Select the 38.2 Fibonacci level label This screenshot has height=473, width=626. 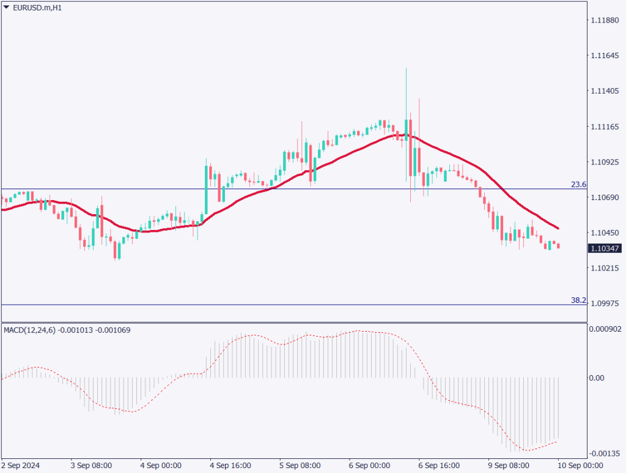pyautogui.click(x=578, y=300)
